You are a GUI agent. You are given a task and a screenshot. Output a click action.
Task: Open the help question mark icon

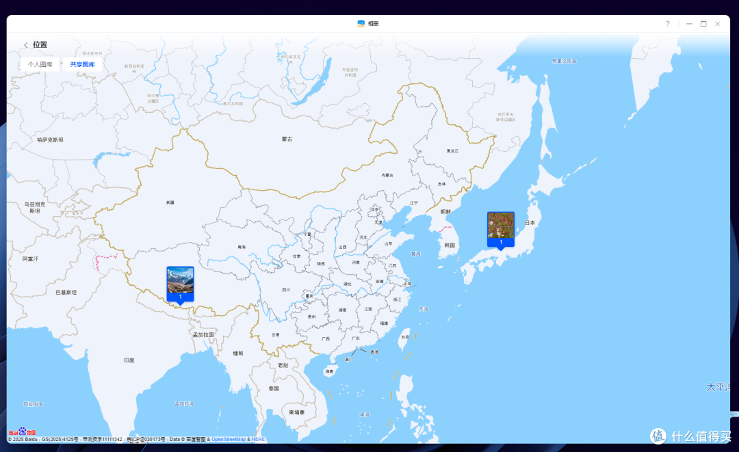tap(667, 24)
